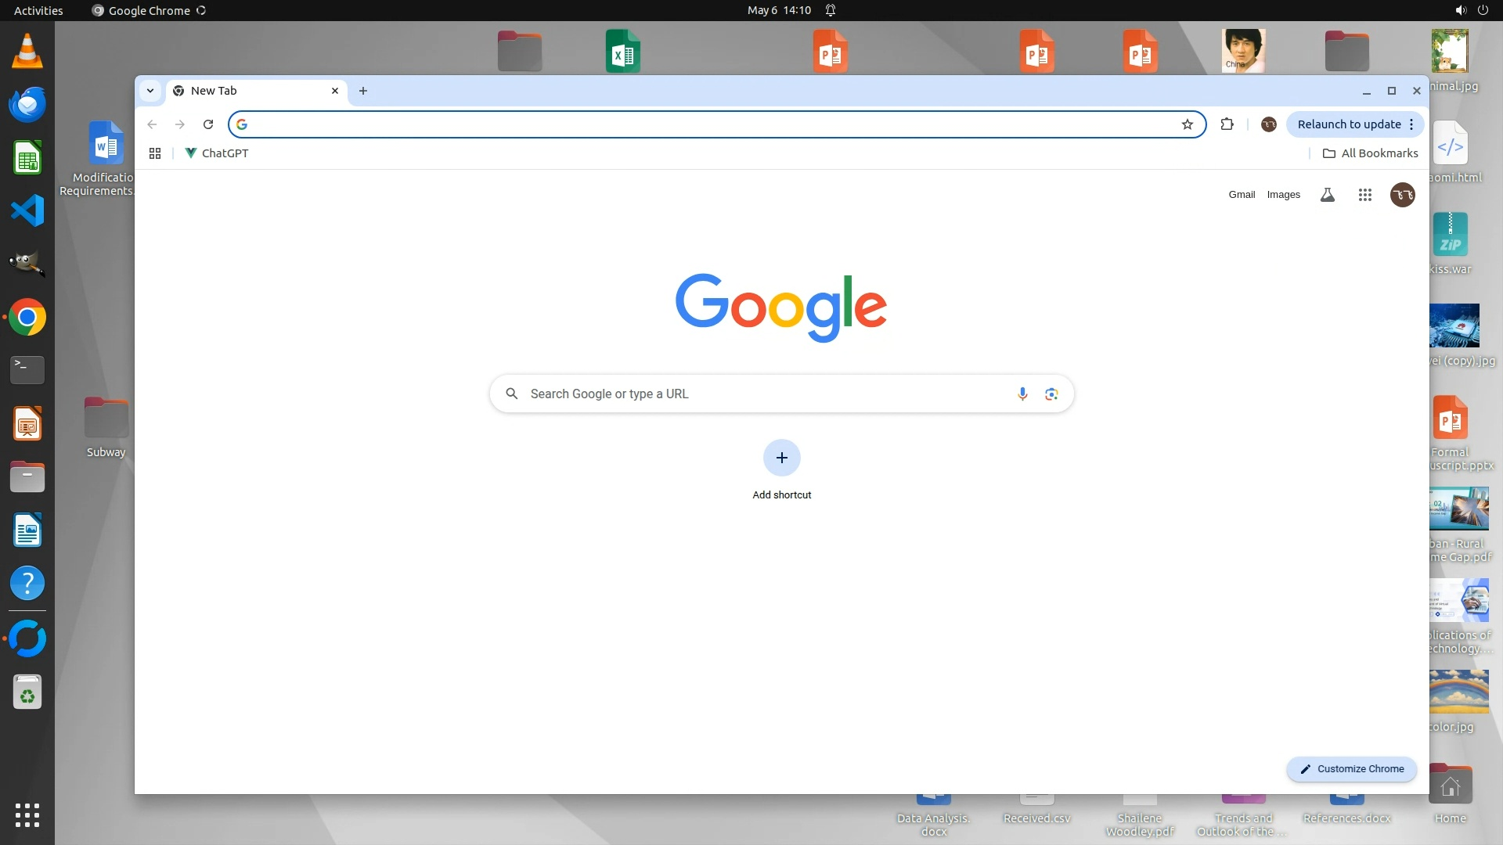Select the New Tab tab

(x=250, y=91)
